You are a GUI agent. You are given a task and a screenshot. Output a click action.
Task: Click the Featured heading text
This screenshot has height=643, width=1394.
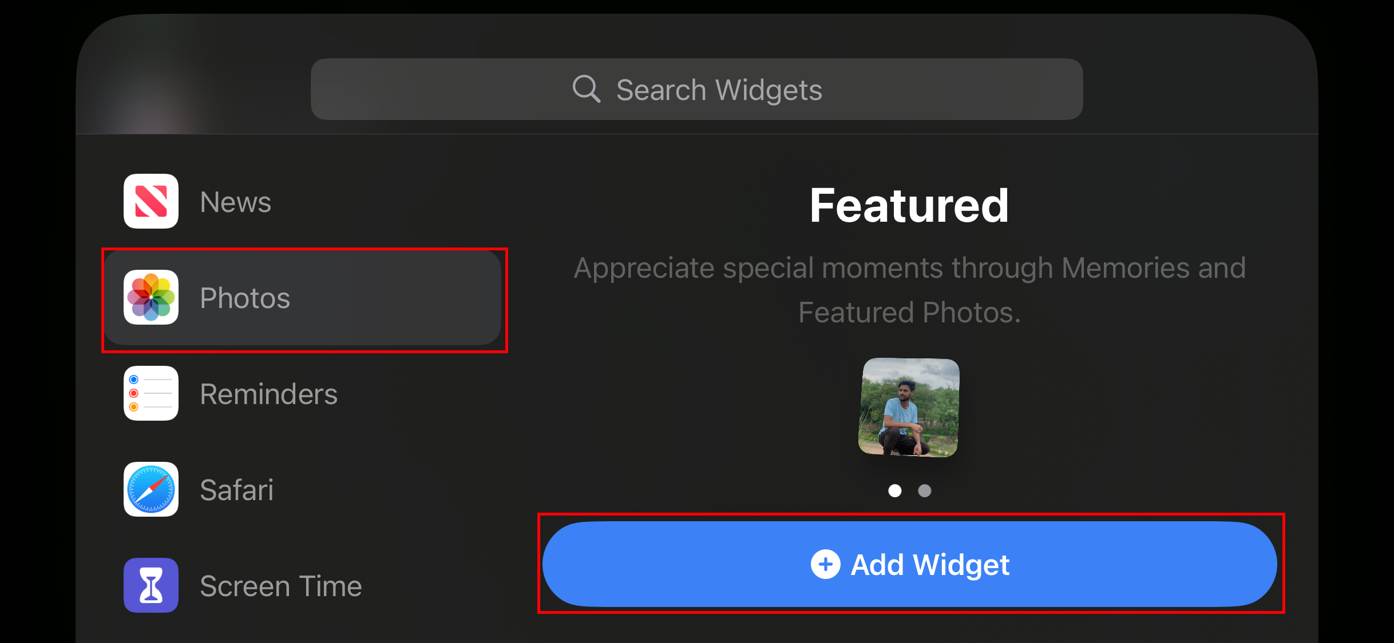[x=909, y=206]
